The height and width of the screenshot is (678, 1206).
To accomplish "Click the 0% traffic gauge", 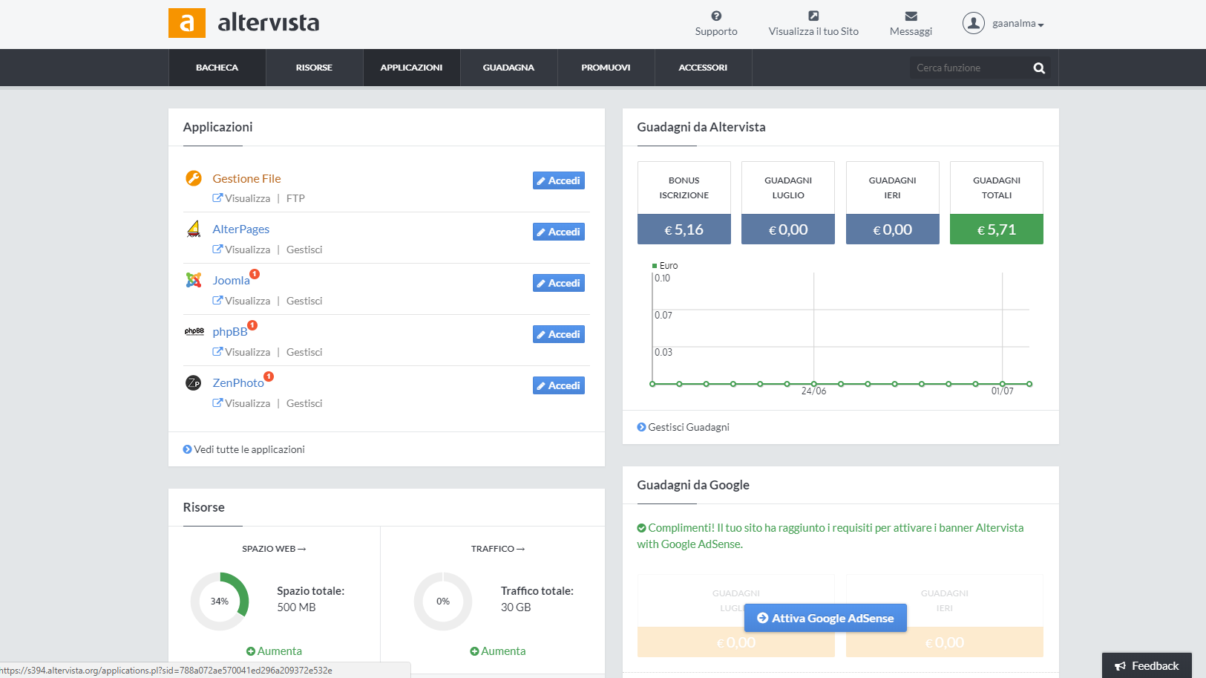I will point(443,602).
